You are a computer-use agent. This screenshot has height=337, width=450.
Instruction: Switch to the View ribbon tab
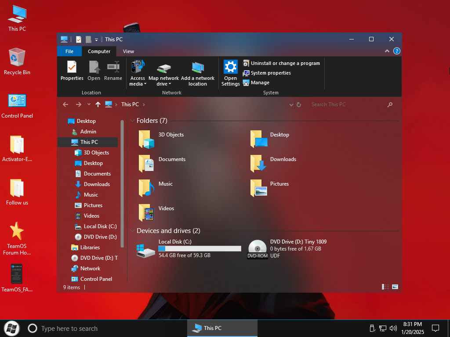click(128, 51)
